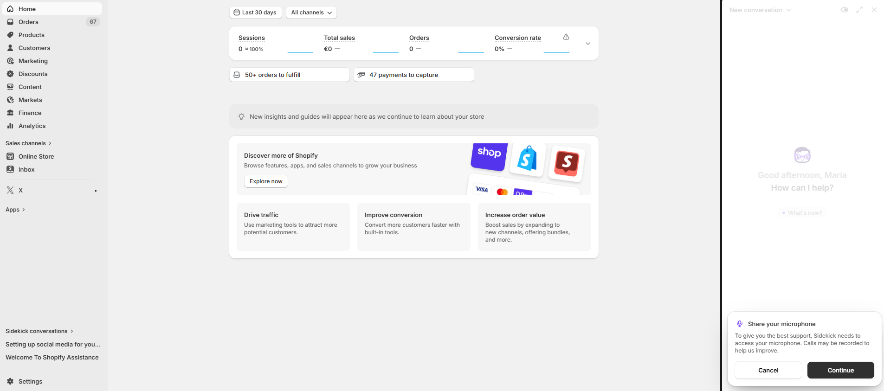884x391 pixels.
Task: Expand the Apps section
Action: tap(15, 210)
